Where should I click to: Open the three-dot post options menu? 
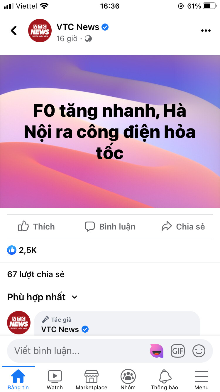pyautogui.click(x=206, y=31)
